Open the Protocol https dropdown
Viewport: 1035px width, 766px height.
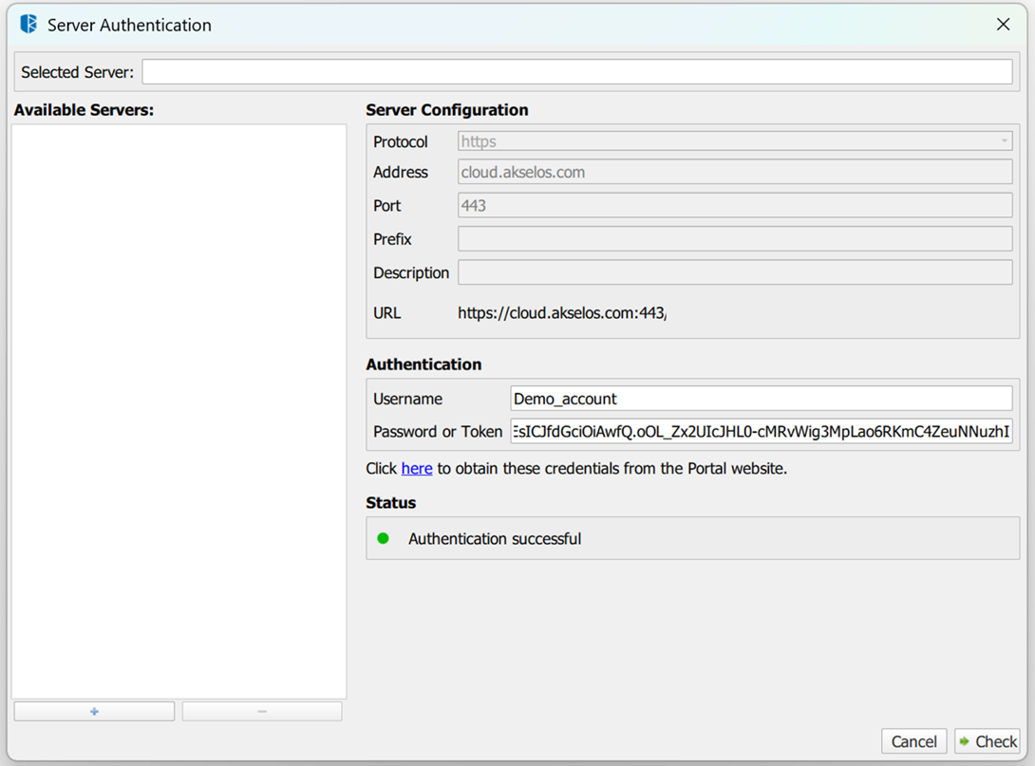click(x=735, y=141)
